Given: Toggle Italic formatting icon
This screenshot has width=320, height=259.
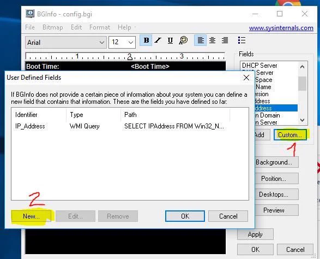Looking at the screenshot, I should 158,40.
